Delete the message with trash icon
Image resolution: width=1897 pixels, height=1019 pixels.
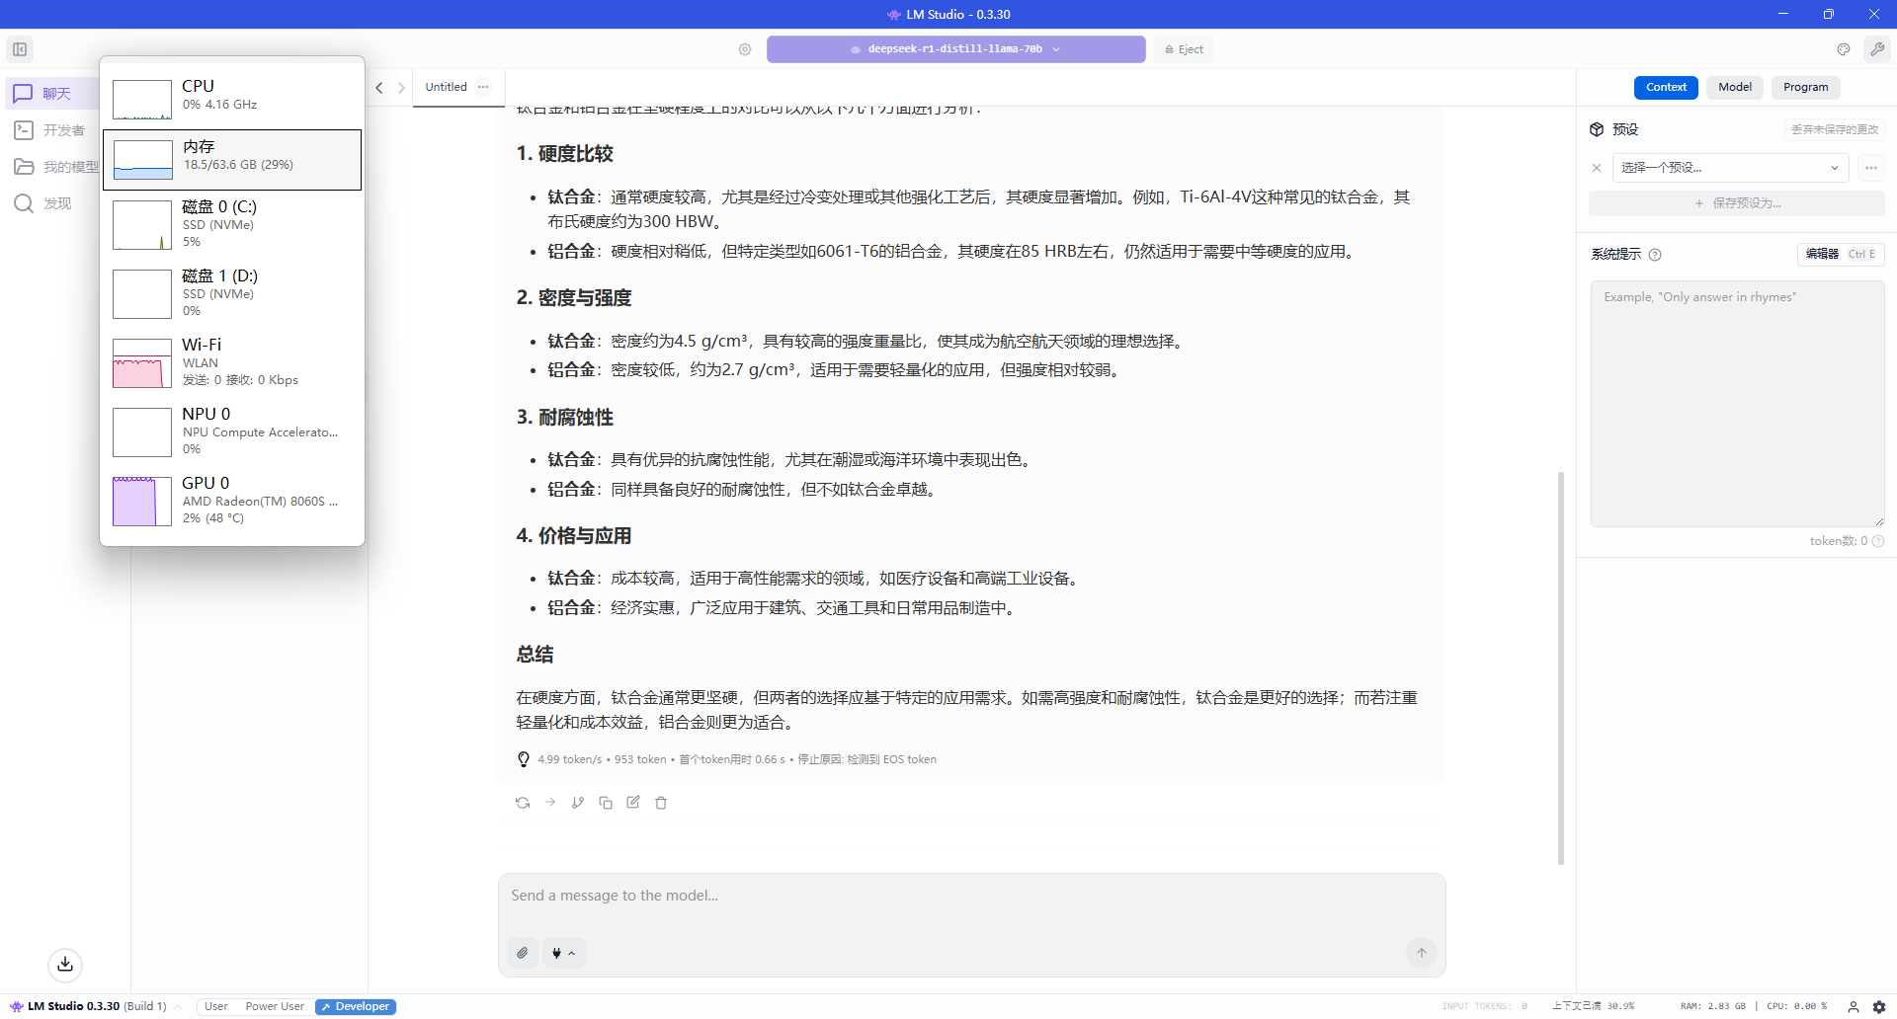coord(661,803)
